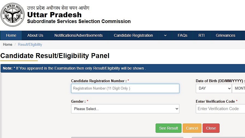Open the Home menu item

click(x=11, y=35)
